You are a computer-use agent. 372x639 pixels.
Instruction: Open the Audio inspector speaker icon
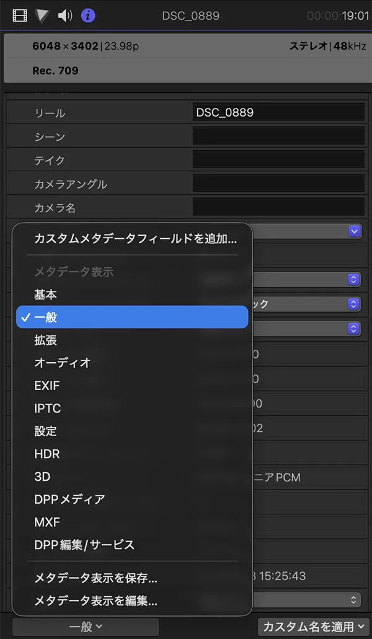[x=65, y=16]
